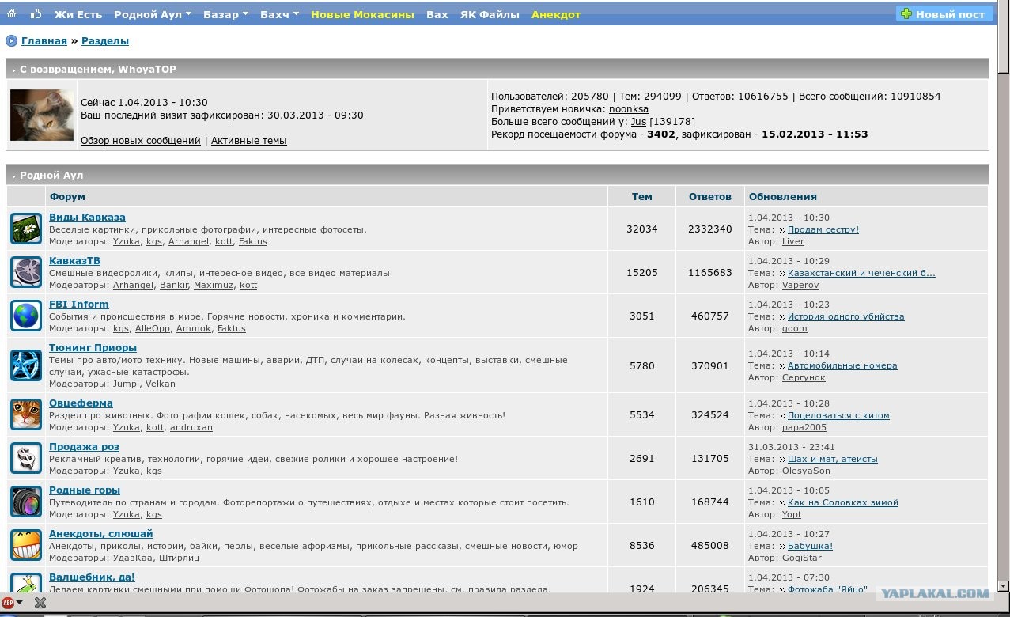Expand the Бахч dropdown in the navigation
This screenshot has height=617, width=1010.
point(279,14)
